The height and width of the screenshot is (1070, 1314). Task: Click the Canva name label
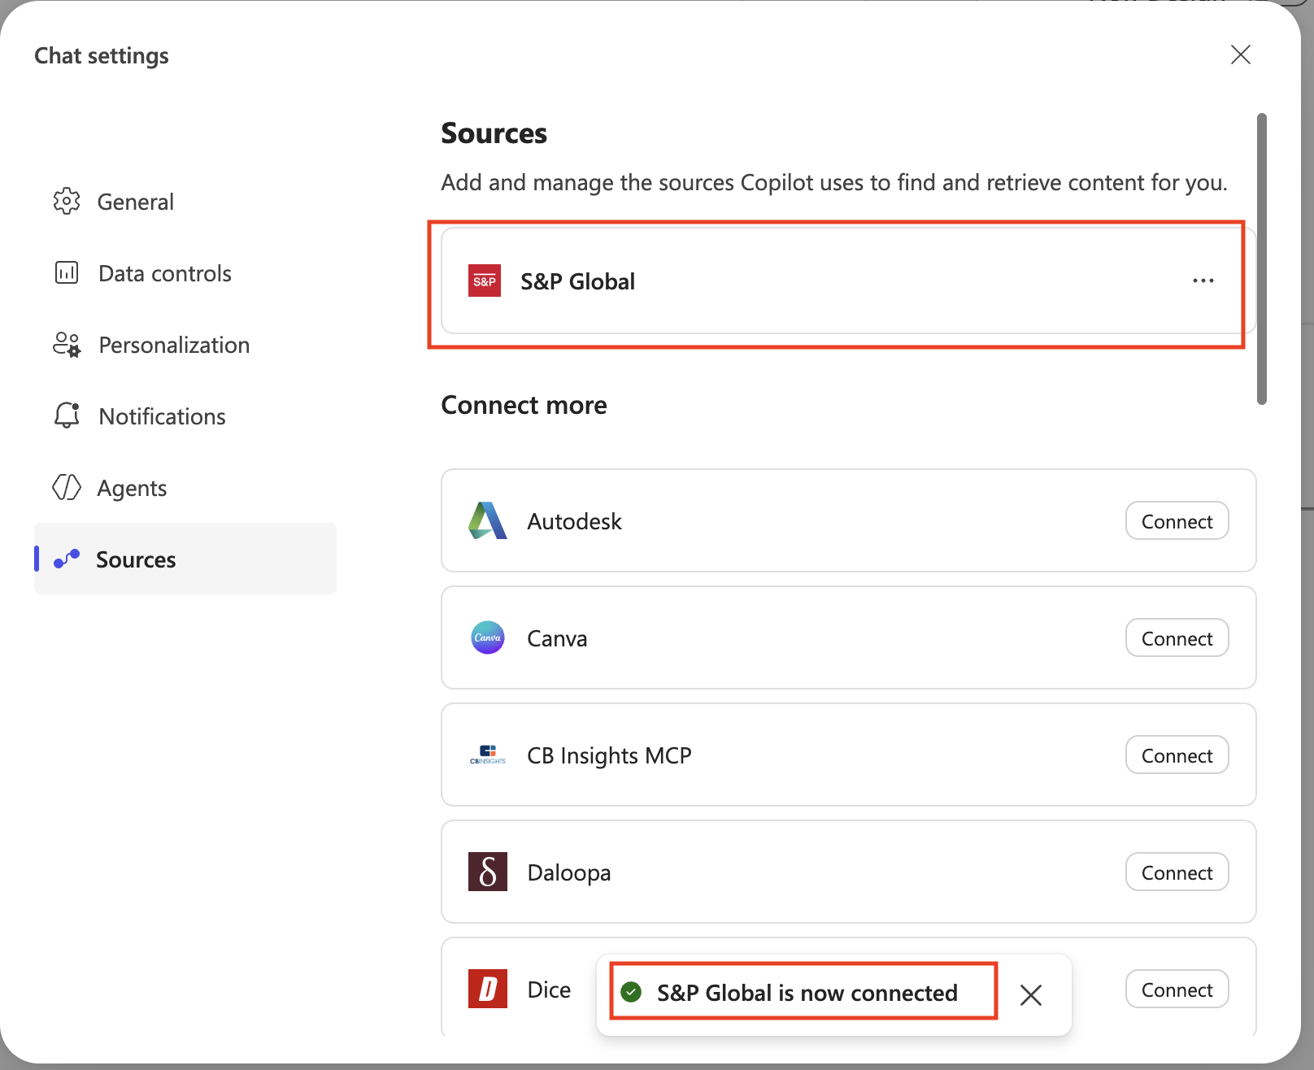[557, 638]
